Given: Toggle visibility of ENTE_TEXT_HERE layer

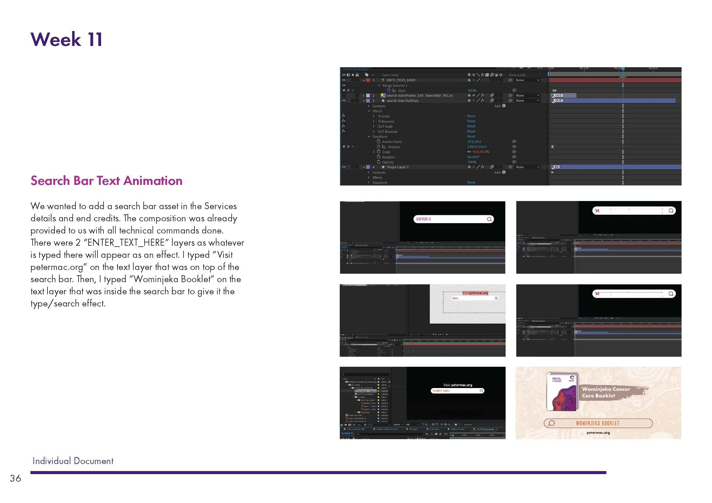Looking at the screenshot, I should coord(344,80).
